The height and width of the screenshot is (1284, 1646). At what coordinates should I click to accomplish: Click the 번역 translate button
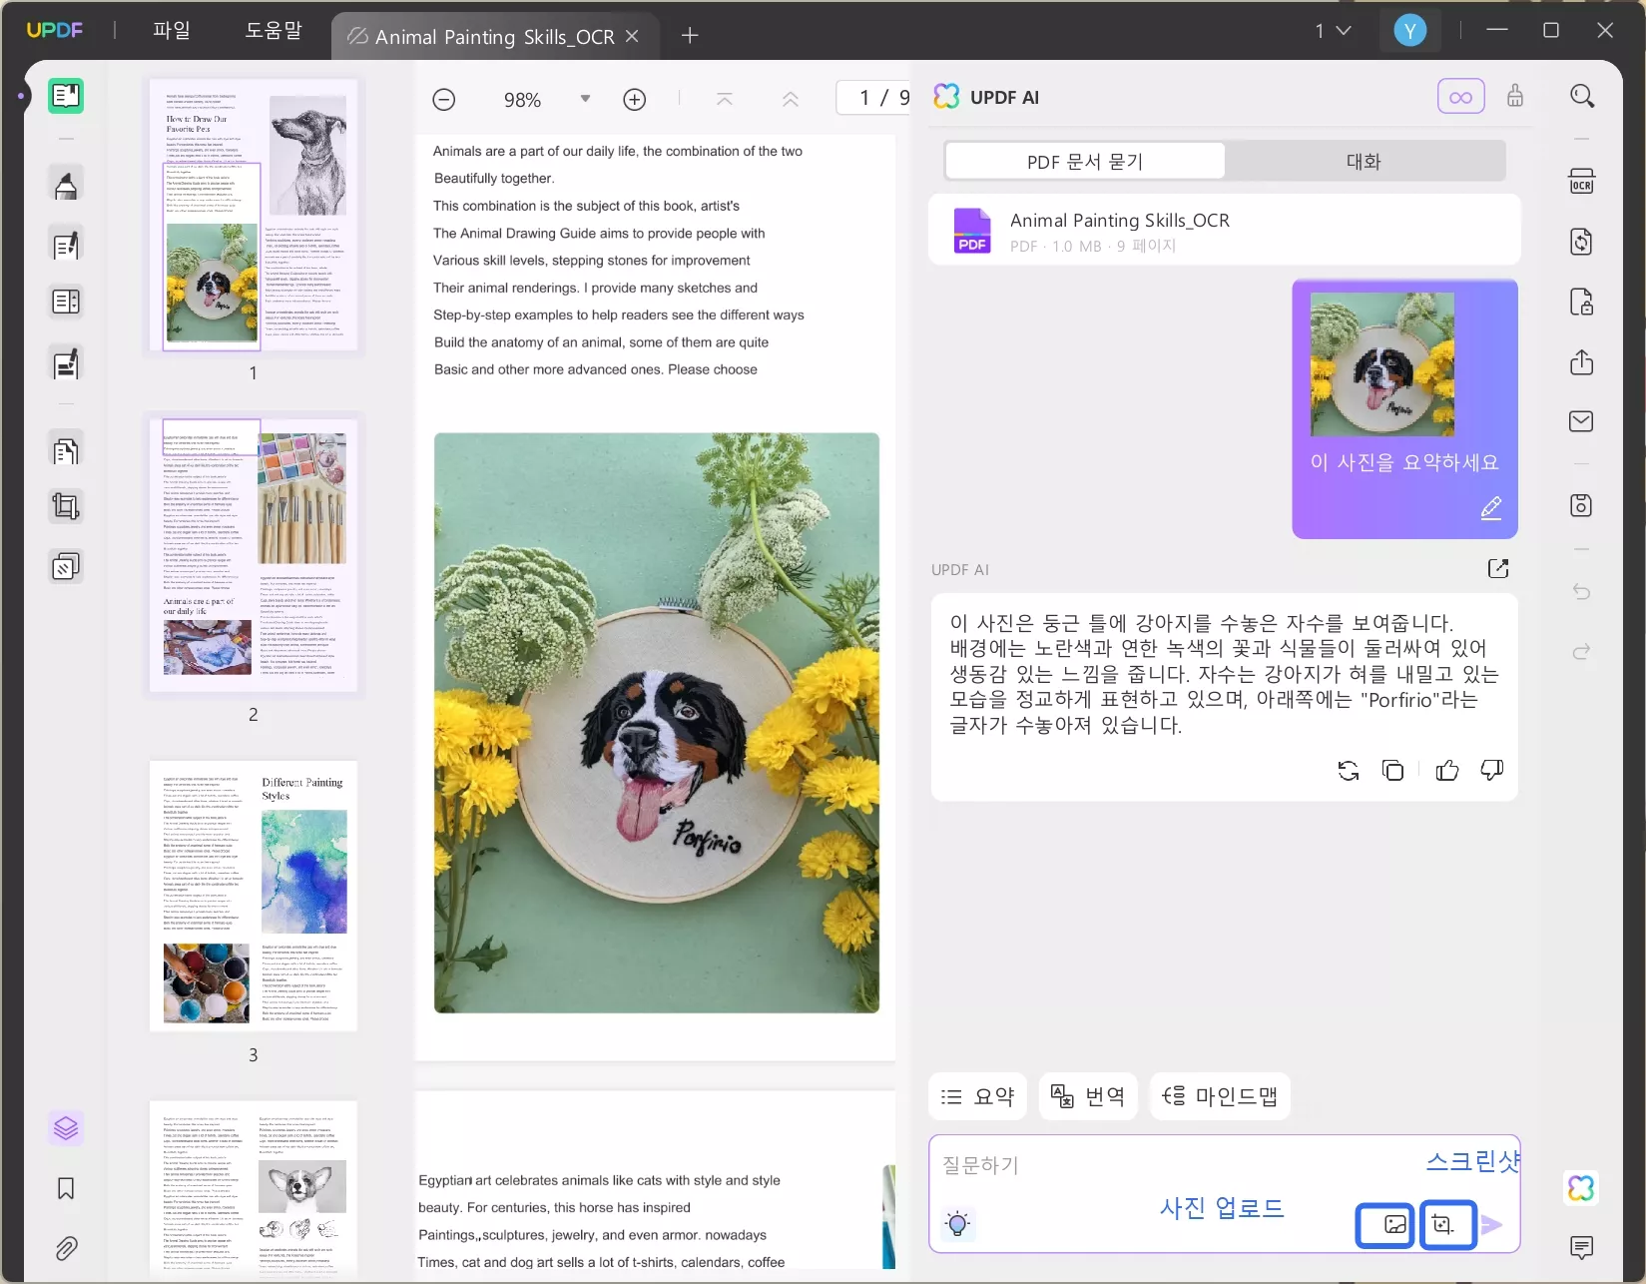1089,1096
